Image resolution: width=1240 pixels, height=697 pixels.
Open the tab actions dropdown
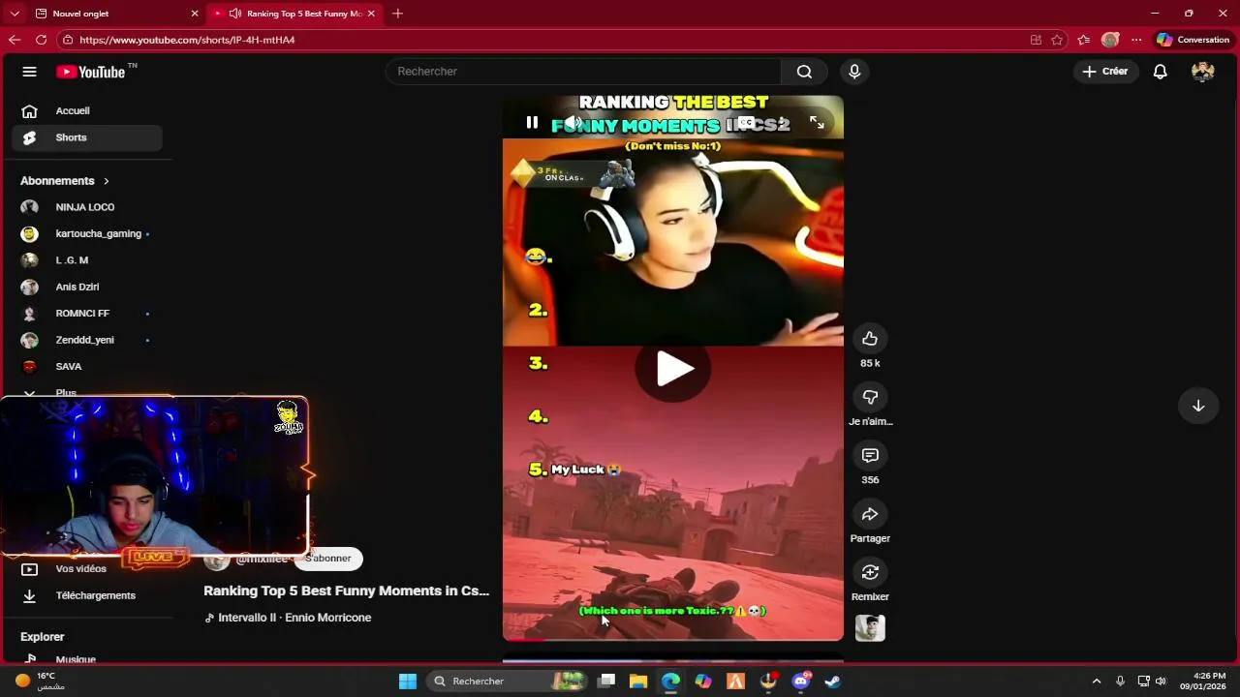pyautogui.click(x=14, y=14)
